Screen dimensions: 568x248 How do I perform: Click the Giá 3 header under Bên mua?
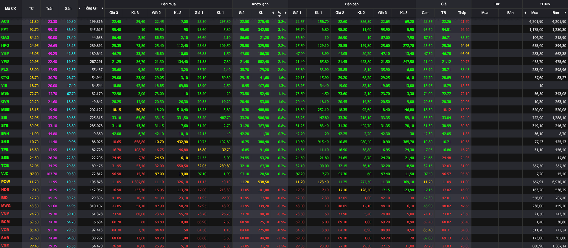click(x=114, y=13)
